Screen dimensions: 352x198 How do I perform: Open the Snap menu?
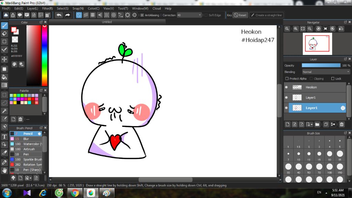[78, 8]
